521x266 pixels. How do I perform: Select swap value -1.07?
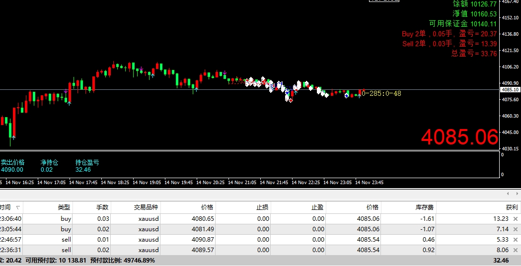(428, 229)
